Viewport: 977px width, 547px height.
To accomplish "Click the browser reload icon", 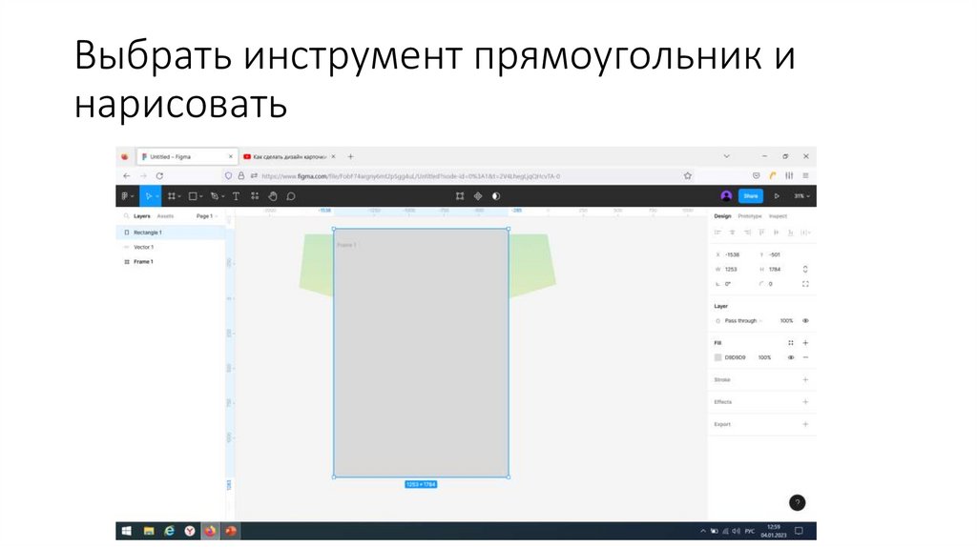I will (x=159, y=176).
